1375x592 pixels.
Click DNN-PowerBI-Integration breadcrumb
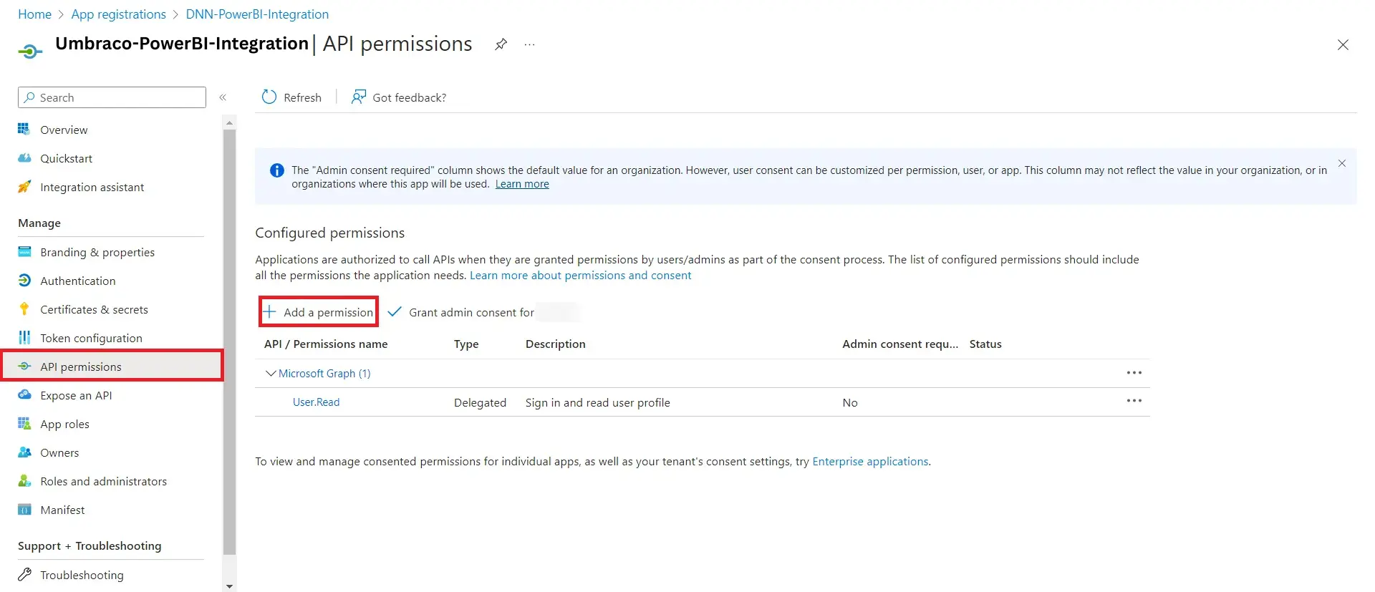[257, 14]
